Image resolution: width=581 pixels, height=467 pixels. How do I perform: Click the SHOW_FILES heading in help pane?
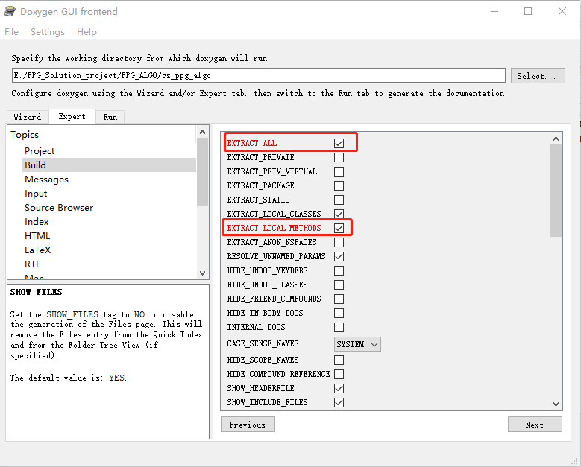[37, 292]
